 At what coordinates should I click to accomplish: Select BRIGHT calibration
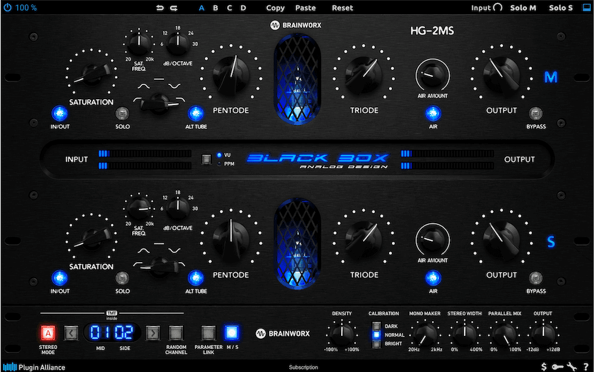click(x=377, y=344)
